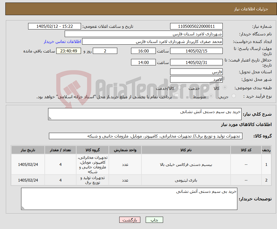The width and height of the screenshot is (277, 229).
Task: Click the need date in row 2
Action: [28, 180]
